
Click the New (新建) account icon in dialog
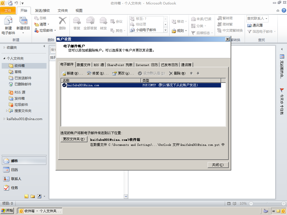click(x=64, y=73)
